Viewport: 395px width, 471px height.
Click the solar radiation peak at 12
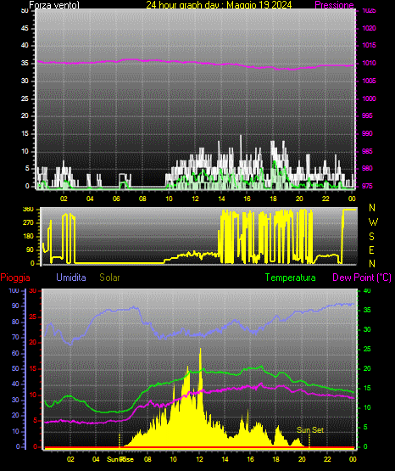200,350
